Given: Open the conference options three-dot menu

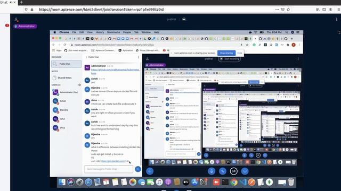Looking at the screenshot, I should (x=337, y=19).
